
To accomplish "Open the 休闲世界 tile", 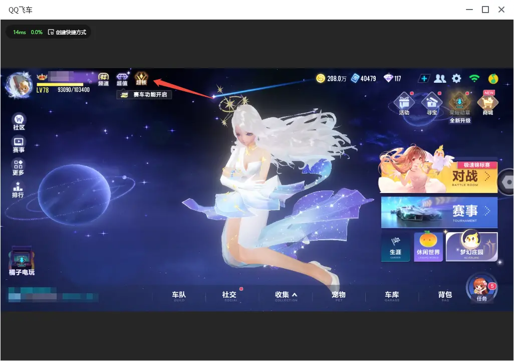I will [428, 247].
